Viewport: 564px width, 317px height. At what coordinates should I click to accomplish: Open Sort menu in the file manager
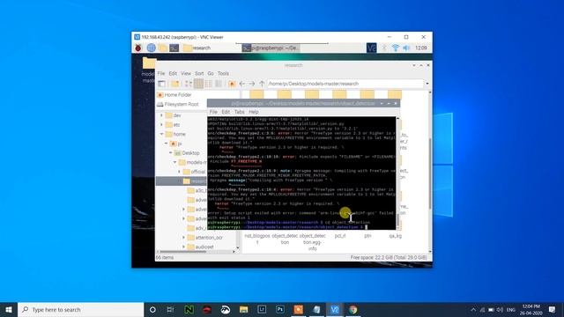coord(199,73)
